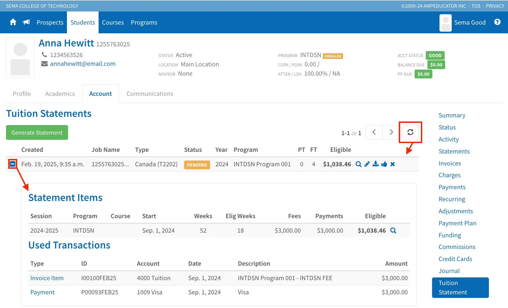Viewport: 508px width, 308px height.
Task: Open the announcements megaphone icon
Action: point(26,22)
